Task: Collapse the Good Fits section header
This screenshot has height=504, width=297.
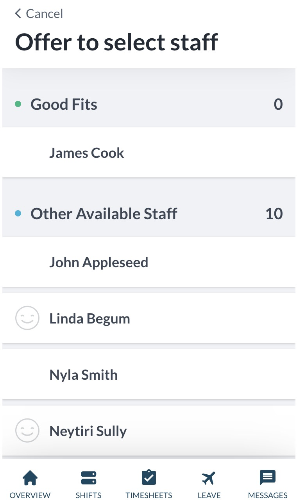Action: pyautogui.click(x=64, y=104)
